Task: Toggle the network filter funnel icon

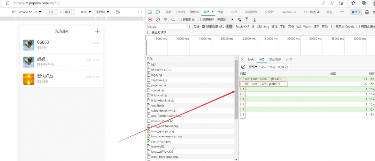Action: [165, 20]
